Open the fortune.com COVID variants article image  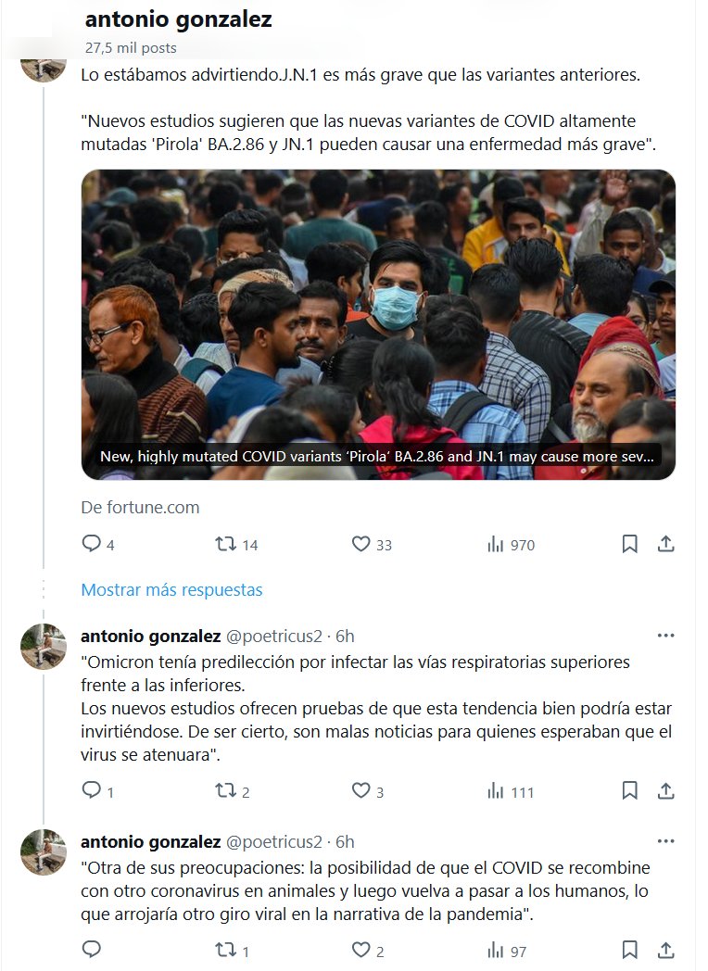(378, 324)
